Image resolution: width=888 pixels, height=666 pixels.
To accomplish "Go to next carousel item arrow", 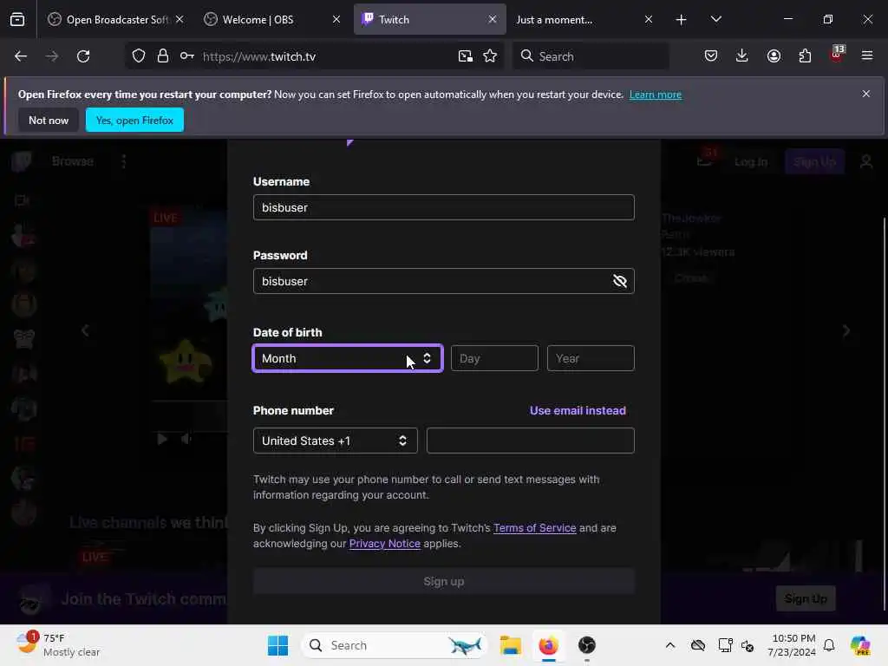I will [x=846, y=330].
